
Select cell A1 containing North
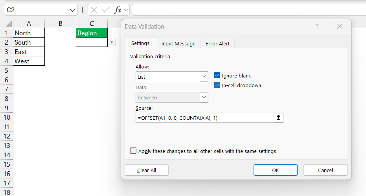(x=29, y=33)
